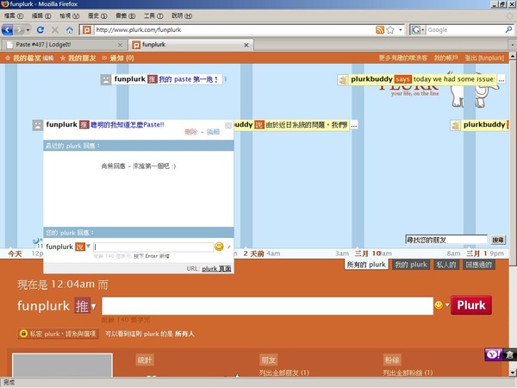Viewport: 517px width, 388px height.
Task: Switch to the Paste #437 LodgeIt tab
Action: click(65, 45)
